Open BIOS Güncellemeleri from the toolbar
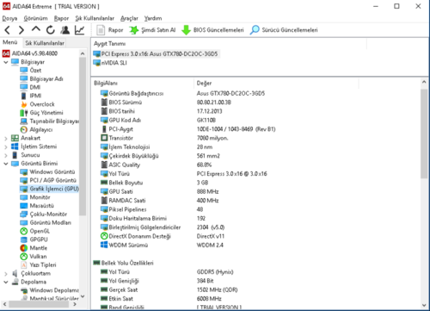The image size is (430, 311). click(x=212, y=30)
